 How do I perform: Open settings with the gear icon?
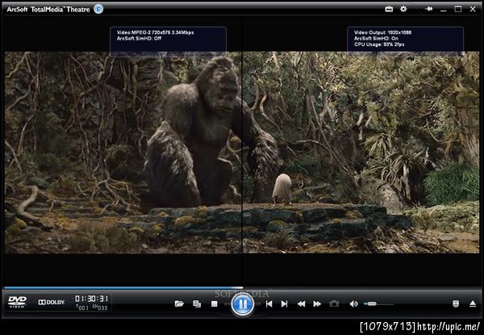(403, 9)
